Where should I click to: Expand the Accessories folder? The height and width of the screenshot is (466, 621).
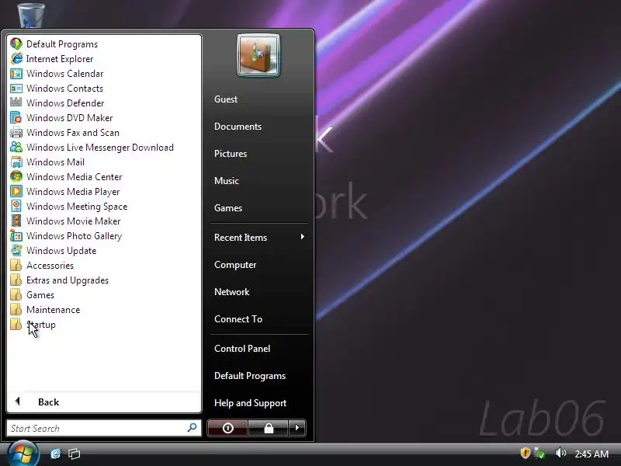(x=42, y=265)
